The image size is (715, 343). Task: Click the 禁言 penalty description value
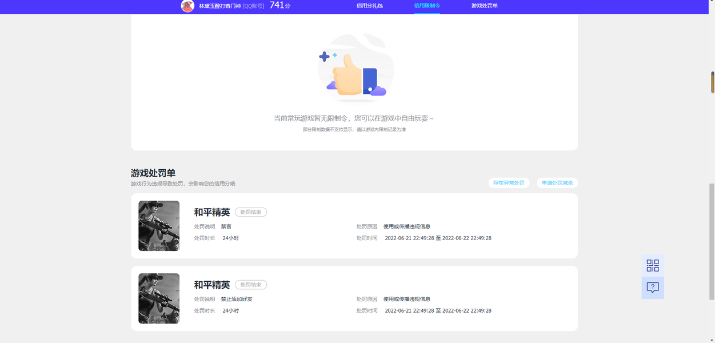coord(226,227)
